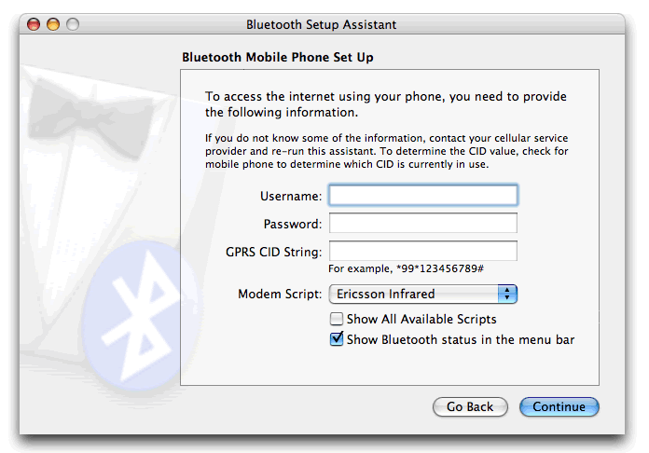This screenshot has height=453, width=649.
Task: Click into the GPRS CID String field
Action: [423, 252]
